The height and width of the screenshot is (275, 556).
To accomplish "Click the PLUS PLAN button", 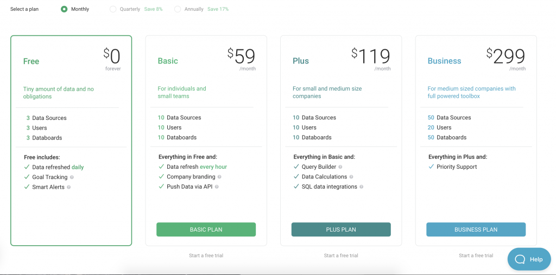I will [341, 229].
